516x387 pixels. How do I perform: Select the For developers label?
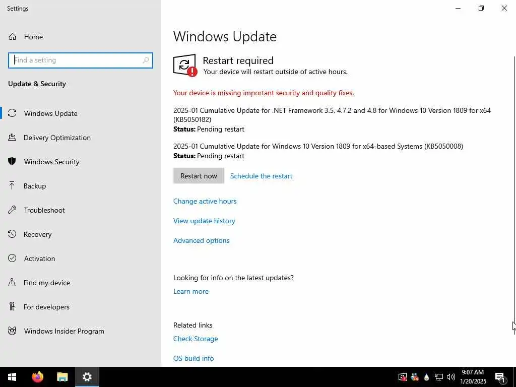pos(46,307)
